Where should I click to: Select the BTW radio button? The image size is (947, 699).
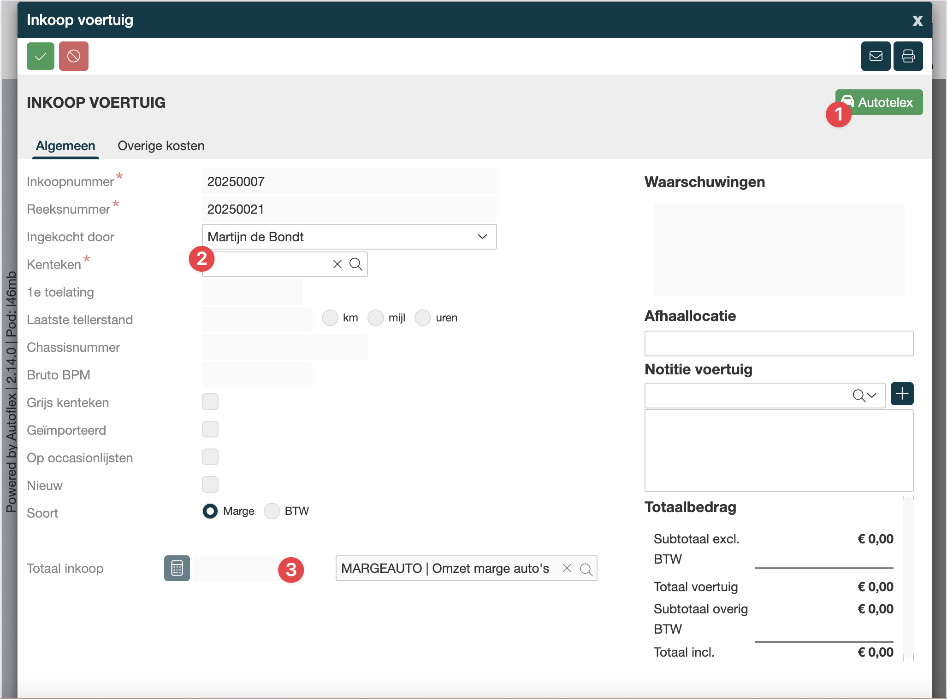point(272,511)
